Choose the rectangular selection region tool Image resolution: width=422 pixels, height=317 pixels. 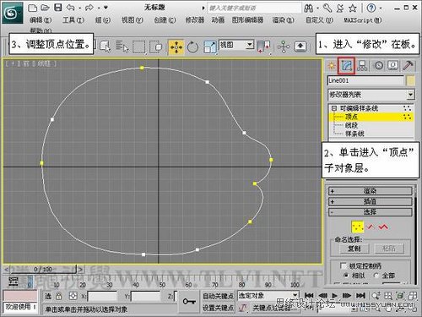coord(139,46)
